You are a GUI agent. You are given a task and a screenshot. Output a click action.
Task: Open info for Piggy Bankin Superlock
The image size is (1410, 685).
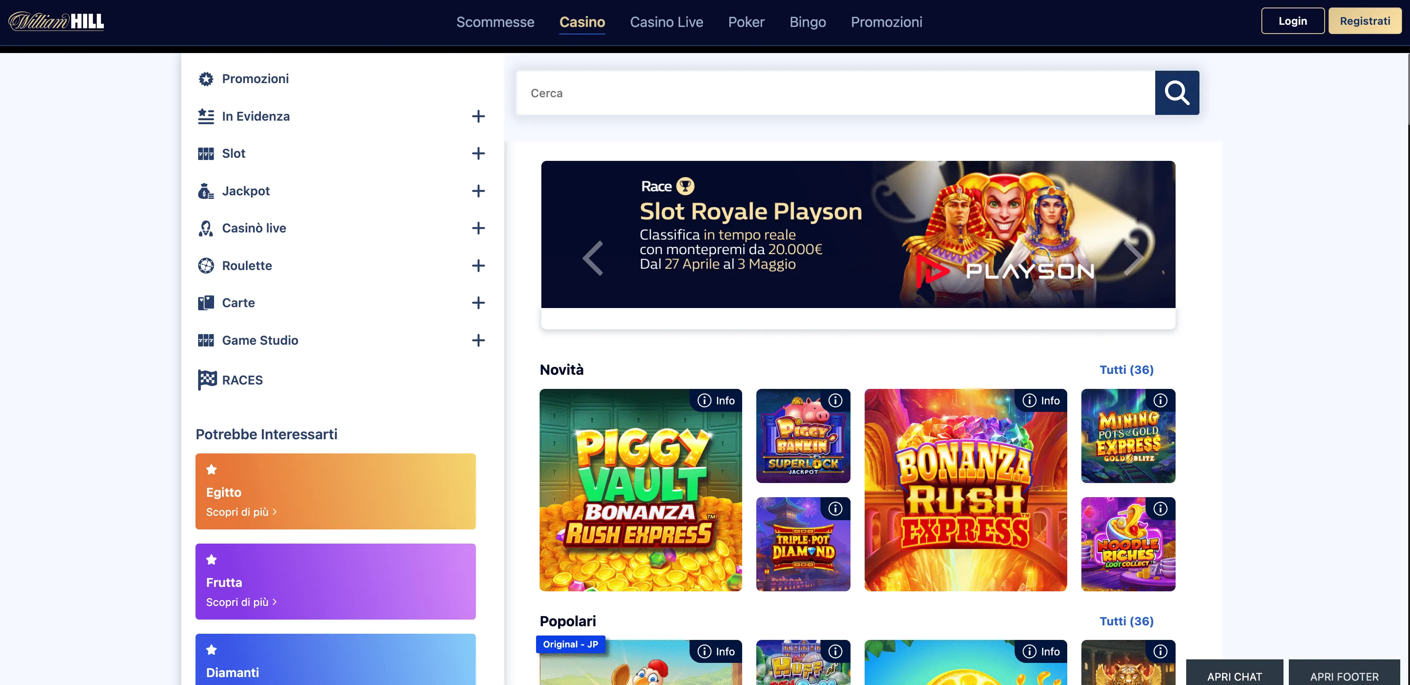click(x=835, y=400)
